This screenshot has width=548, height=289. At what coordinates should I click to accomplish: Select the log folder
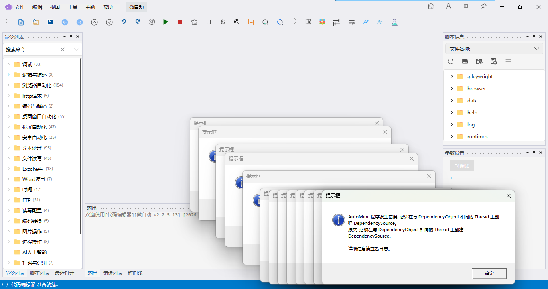[x=471, y=124]
